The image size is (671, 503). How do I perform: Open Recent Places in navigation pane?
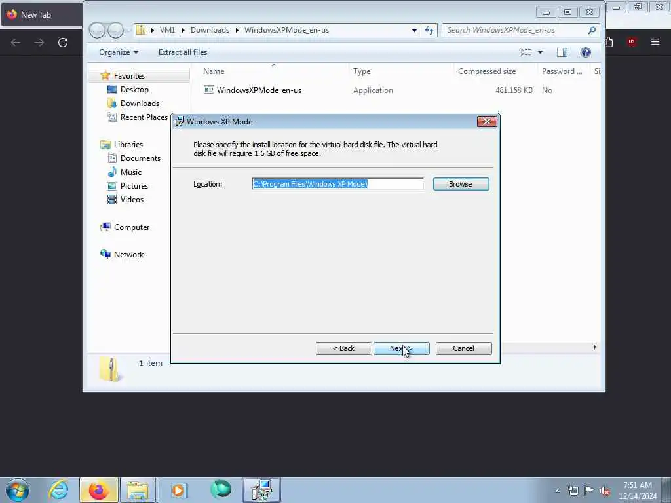[x=144, y=117]
